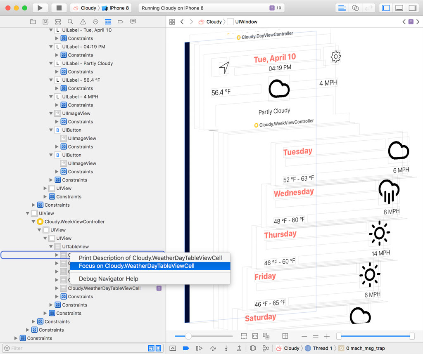Expand the first UIButton's Constraints group
This screenshot has width=423, height=354.
coord(57,146)
